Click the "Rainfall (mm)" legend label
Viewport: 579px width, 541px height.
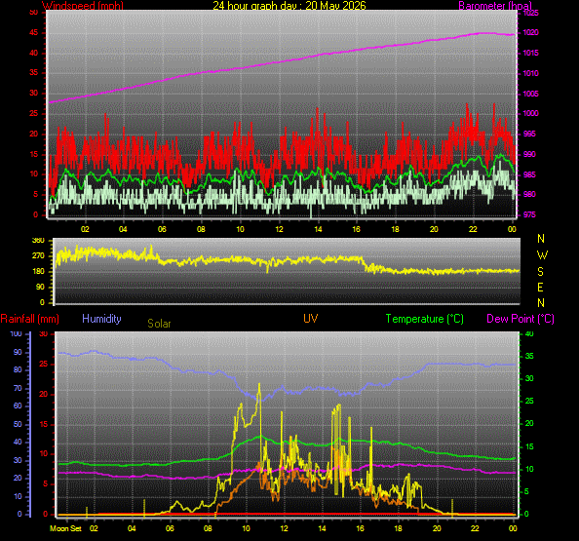[x=30, y=319]
